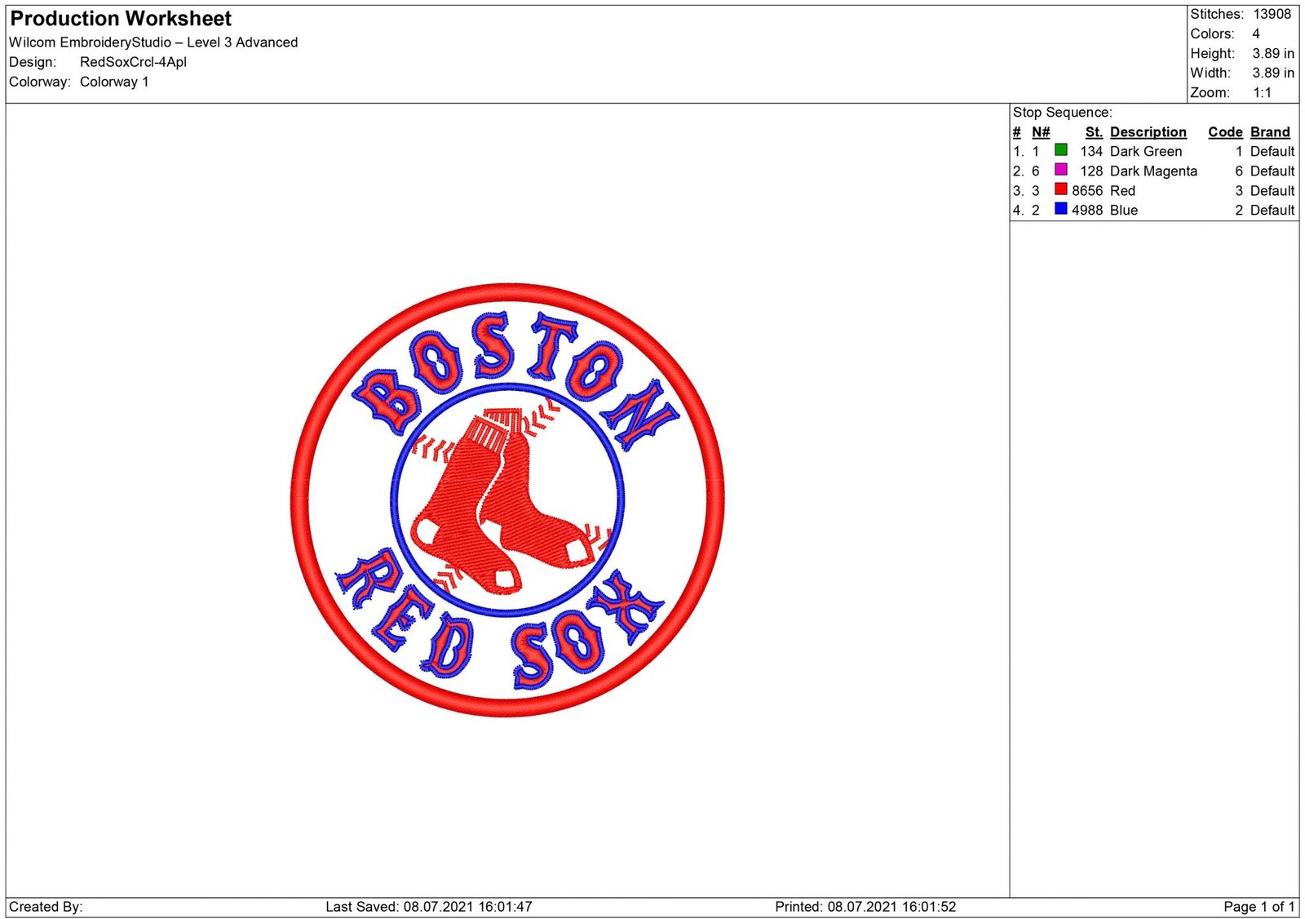Select the design name RedSoxCrcl-4Apl
Viewport: 1305px width, 919px height.
point(134,61)
